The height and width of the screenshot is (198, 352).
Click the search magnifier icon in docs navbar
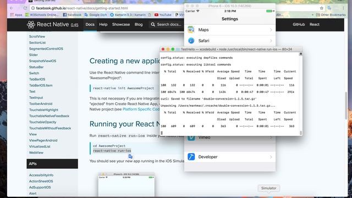153,24
